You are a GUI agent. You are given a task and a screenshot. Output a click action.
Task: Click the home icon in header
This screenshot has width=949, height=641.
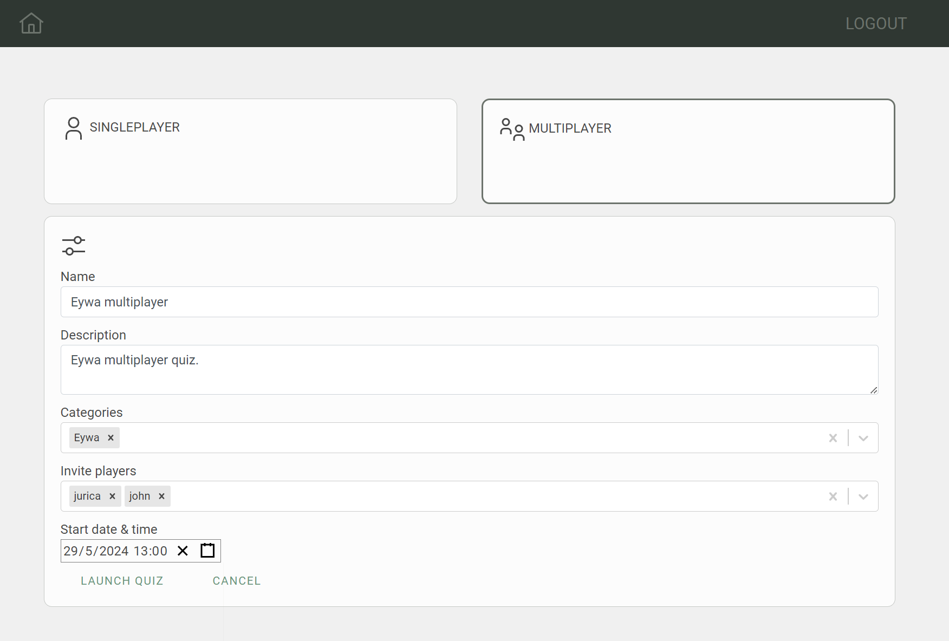pyautogui.click(x=31, y=23)
